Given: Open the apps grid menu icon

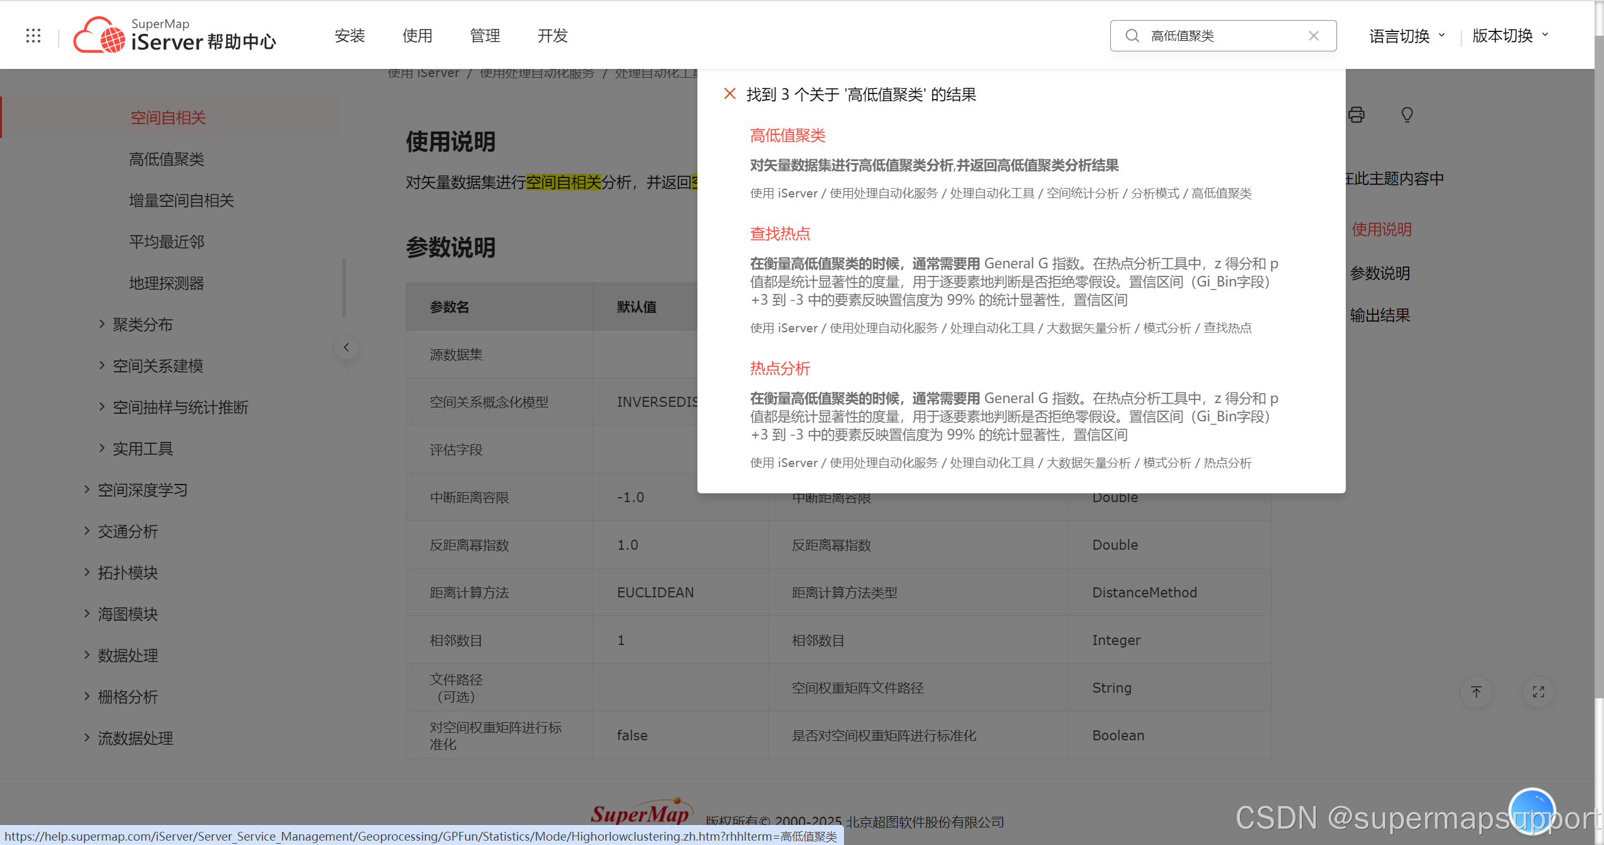Looking at the screenshot, I should [33, 36].
